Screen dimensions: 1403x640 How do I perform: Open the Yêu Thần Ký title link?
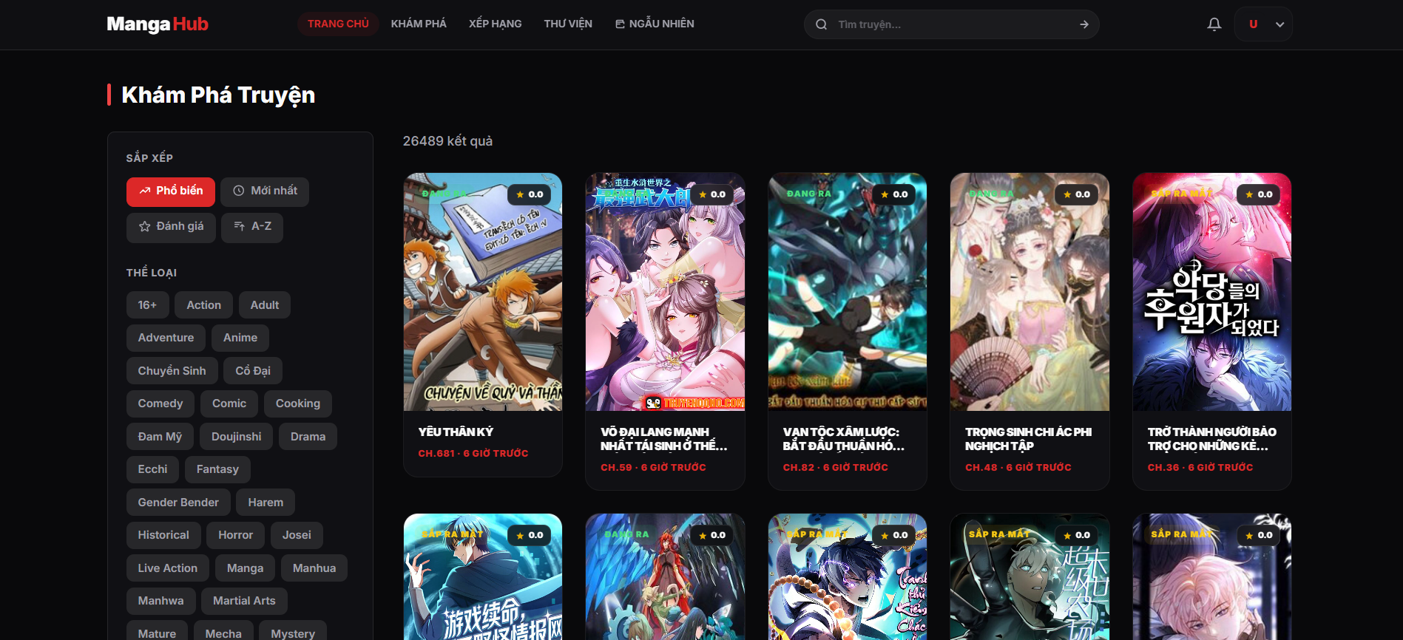pos(456,432)
